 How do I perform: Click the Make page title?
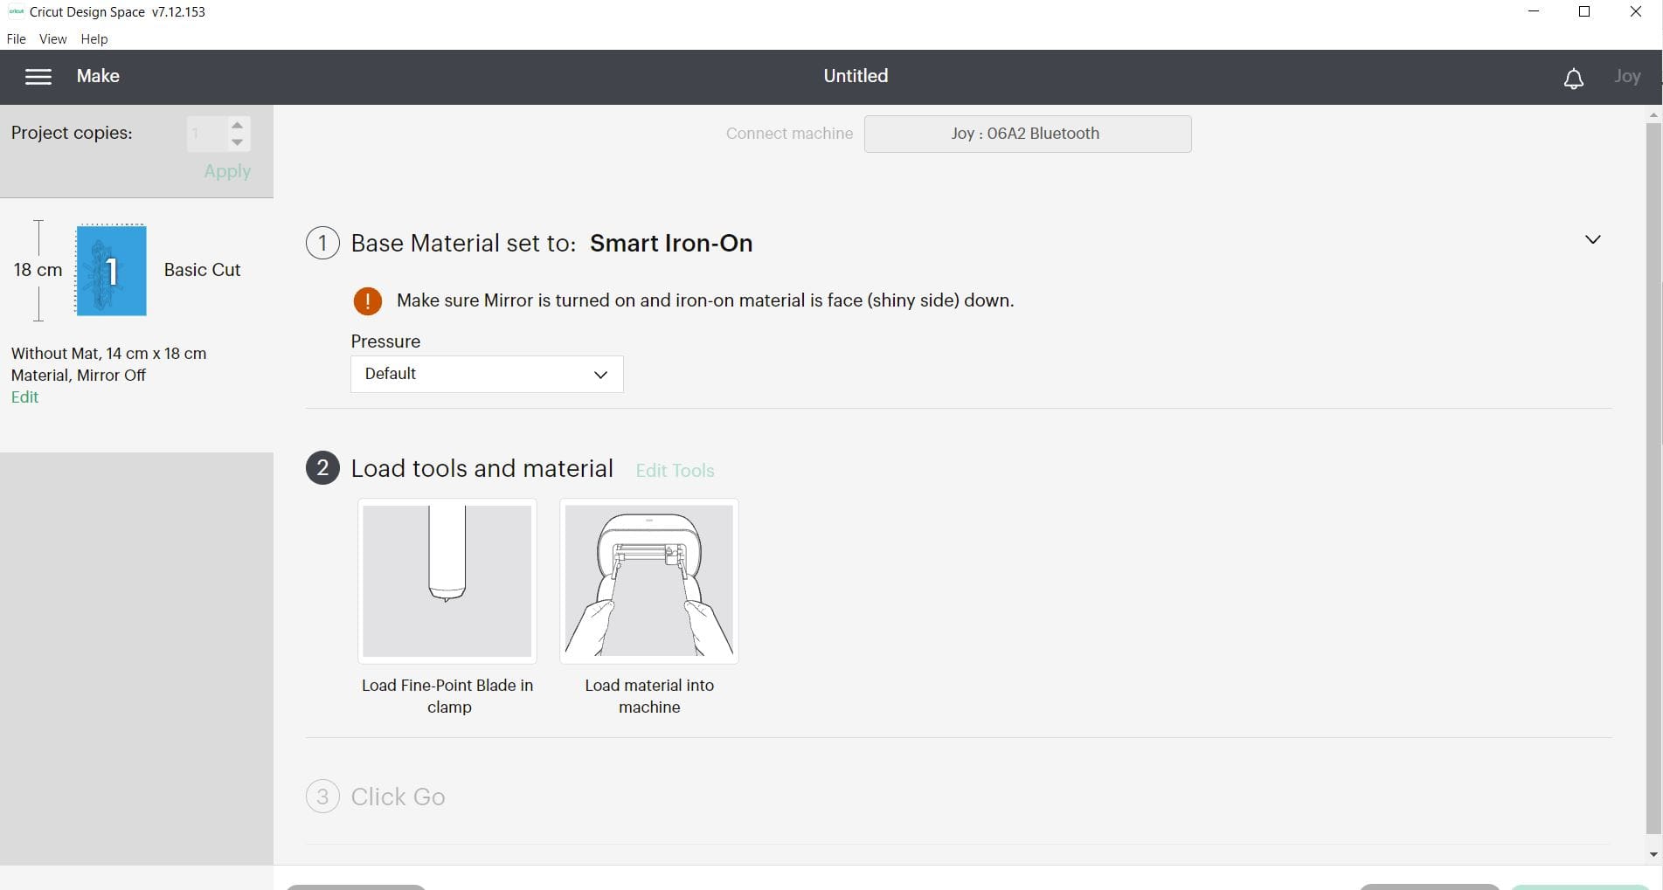[x=98, y=76]
